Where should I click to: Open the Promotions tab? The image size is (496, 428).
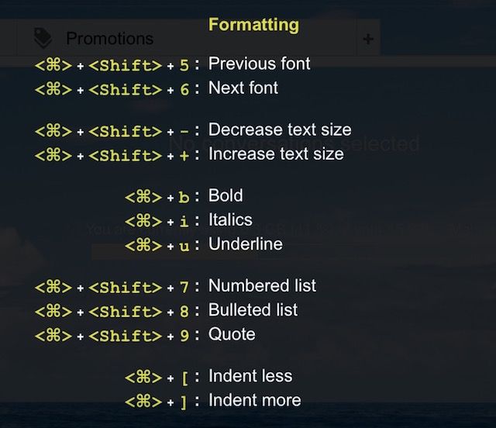(x=109, y=38)
